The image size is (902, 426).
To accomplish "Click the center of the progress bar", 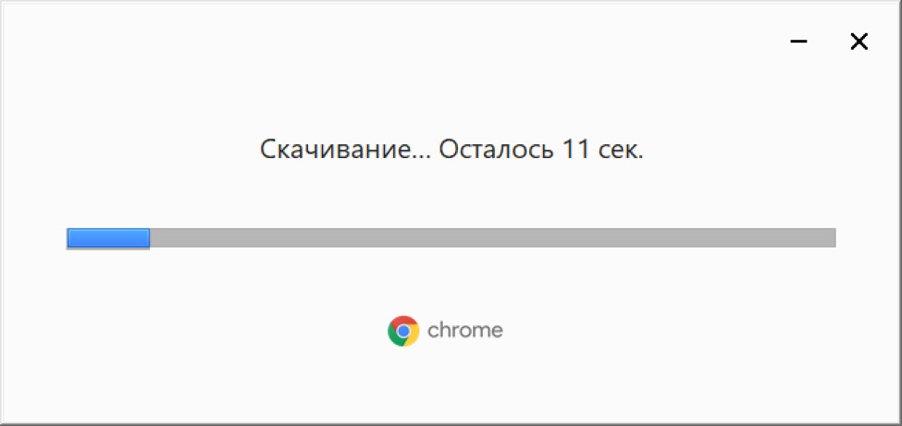I will [451, 238].
